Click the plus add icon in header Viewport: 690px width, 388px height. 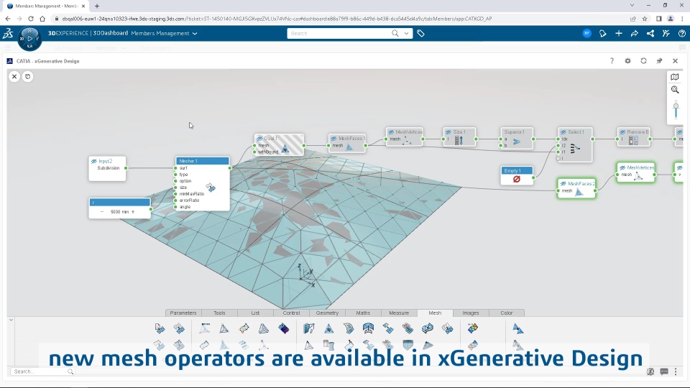click(619, 34)
